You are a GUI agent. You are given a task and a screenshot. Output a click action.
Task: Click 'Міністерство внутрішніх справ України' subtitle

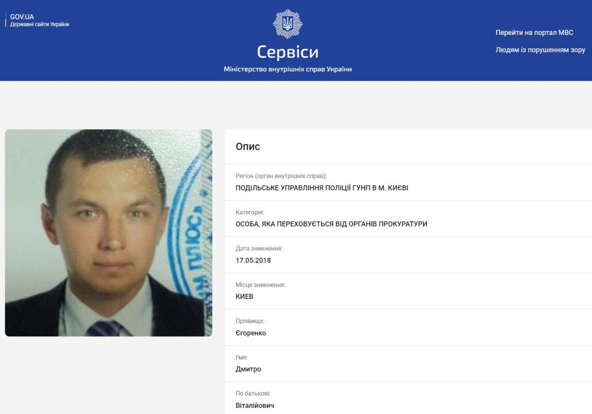point(288,70)
